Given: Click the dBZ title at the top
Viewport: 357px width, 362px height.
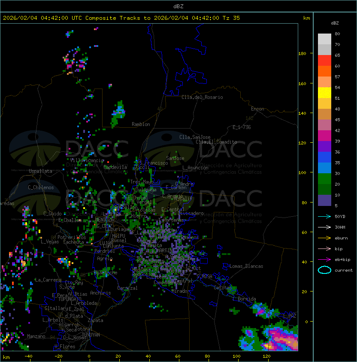Looking at the screenshot, I should (178, 6).
